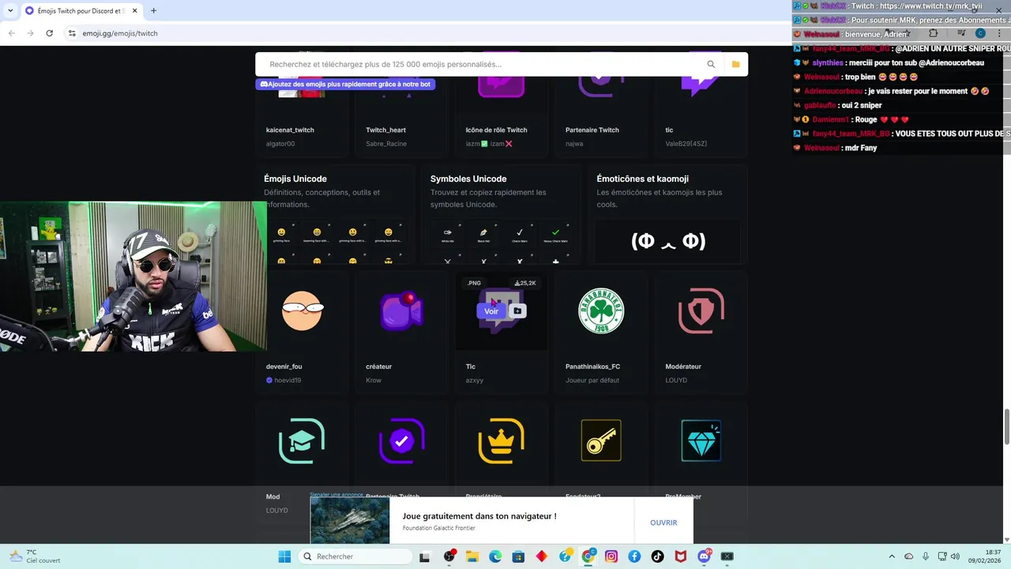Click the Voir button on Tic emoji
The image size is (1011, 569).
491,311
